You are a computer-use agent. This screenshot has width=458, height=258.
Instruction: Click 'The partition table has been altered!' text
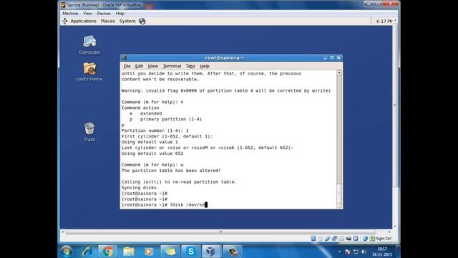[171, 171]
